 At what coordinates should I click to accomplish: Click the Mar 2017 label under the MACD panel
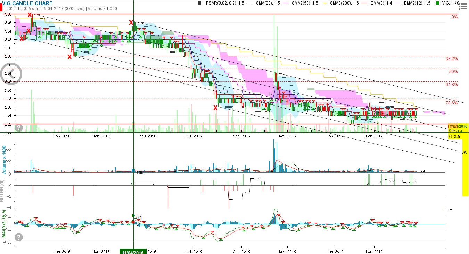(373, 251)
